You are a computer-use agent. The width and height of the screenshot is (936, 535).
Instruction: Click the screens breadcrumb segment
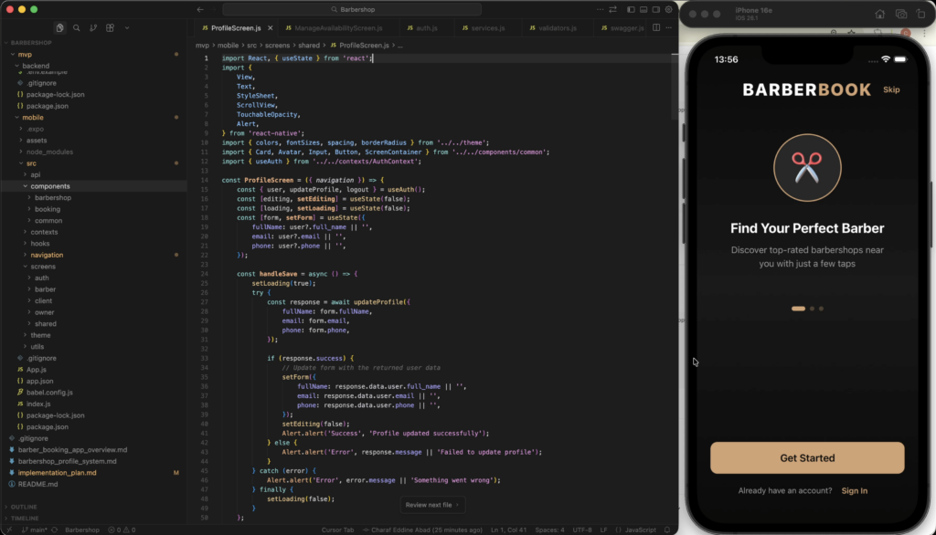(277, 46)
